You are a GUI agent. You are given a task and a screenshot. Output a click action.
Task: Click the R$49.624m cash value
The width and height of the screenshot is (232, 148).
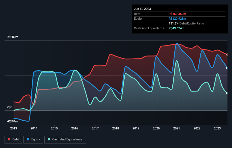[177, 28]
